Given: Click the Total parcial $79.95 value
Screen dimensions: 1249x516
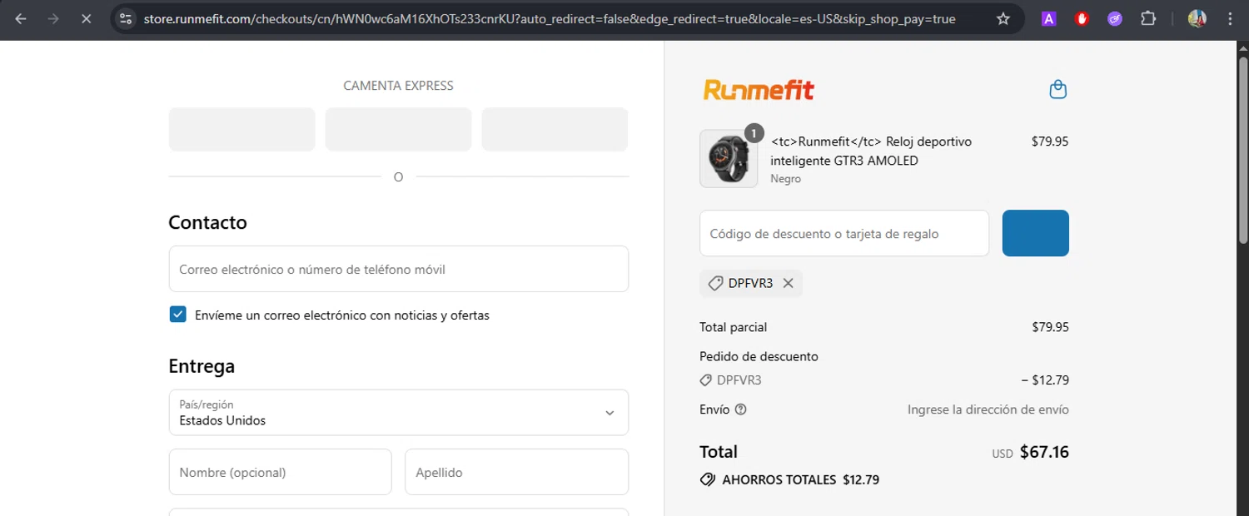Looking at the screenshot, I should [1050, 327].
